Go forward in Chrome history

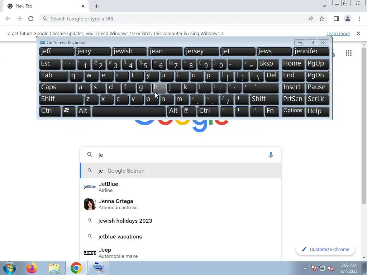click(19, 19)
